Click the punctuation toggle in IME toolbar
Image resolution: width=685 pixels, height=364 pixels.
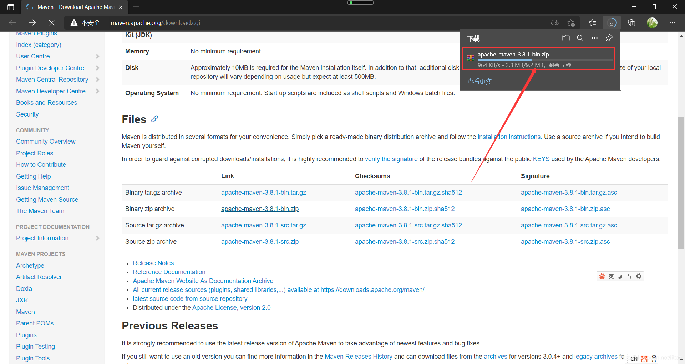pos(629,276)
